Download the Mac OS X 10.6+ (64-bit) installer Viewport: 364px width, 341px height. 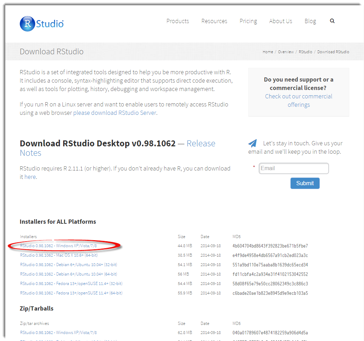[59, 255]
